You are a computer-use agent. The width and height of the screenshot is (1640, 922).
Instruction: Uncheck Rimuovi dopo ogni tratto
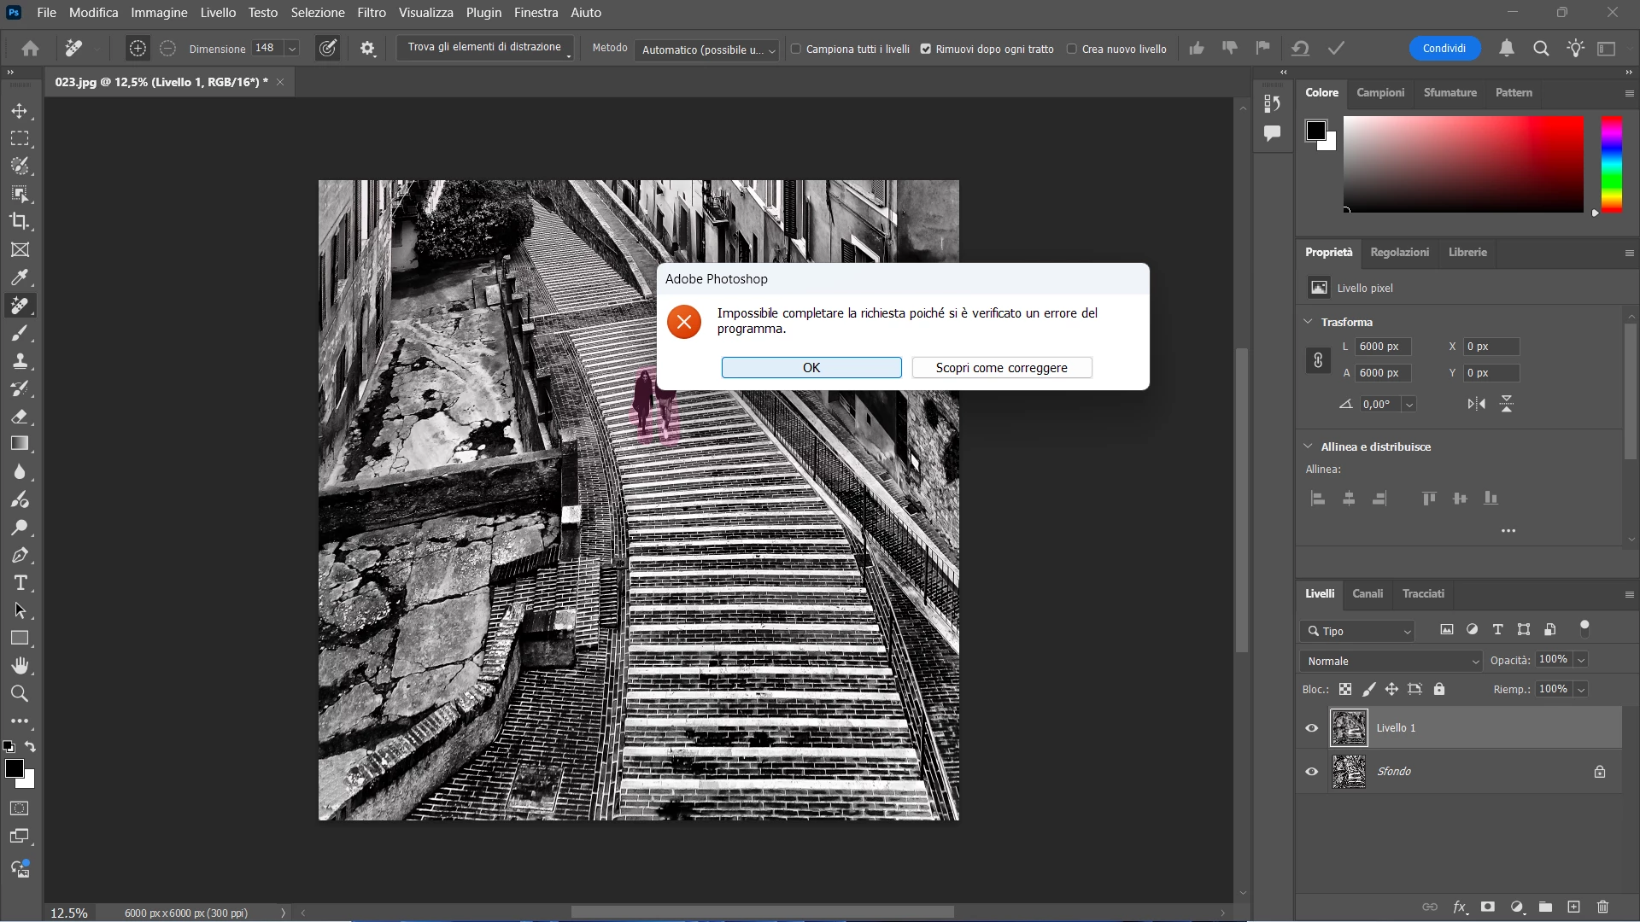(x=925, y=49)
